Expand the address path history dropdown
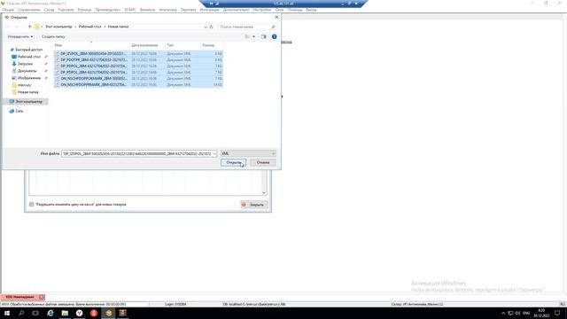This screenshot has width=567, height=319. coord(205,27)
